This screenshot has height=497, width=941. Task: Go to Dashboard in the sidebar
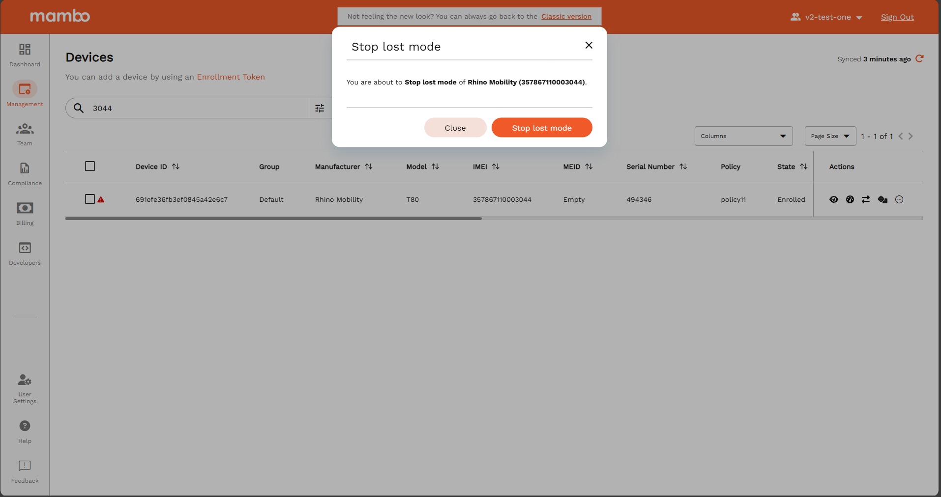25,55
